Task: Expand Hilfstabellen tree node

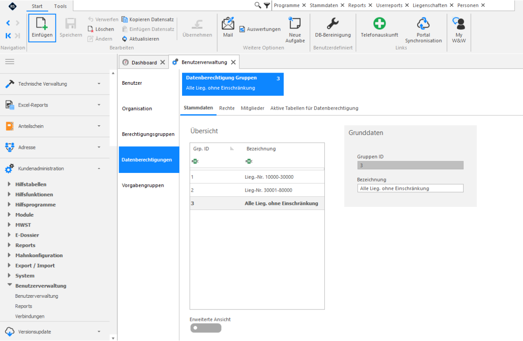Action: coord(9,184)
